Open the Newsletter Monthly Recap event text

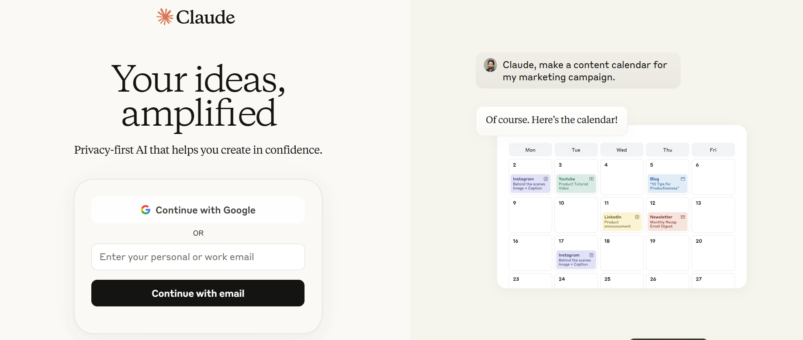(x=663, y=222)
